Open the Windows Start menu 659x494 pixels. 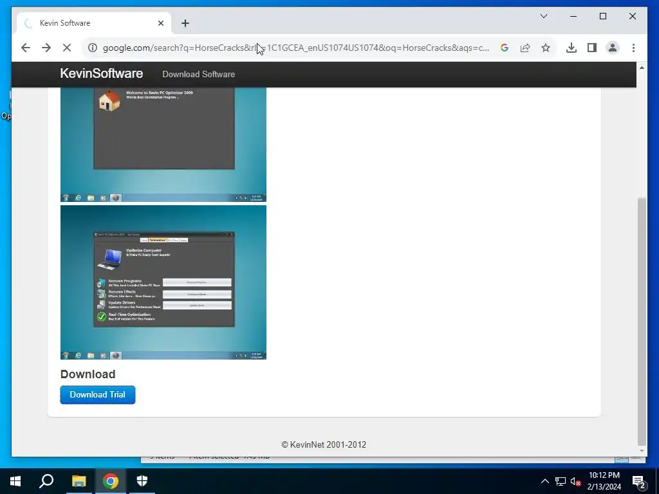(x=15, y=481)
